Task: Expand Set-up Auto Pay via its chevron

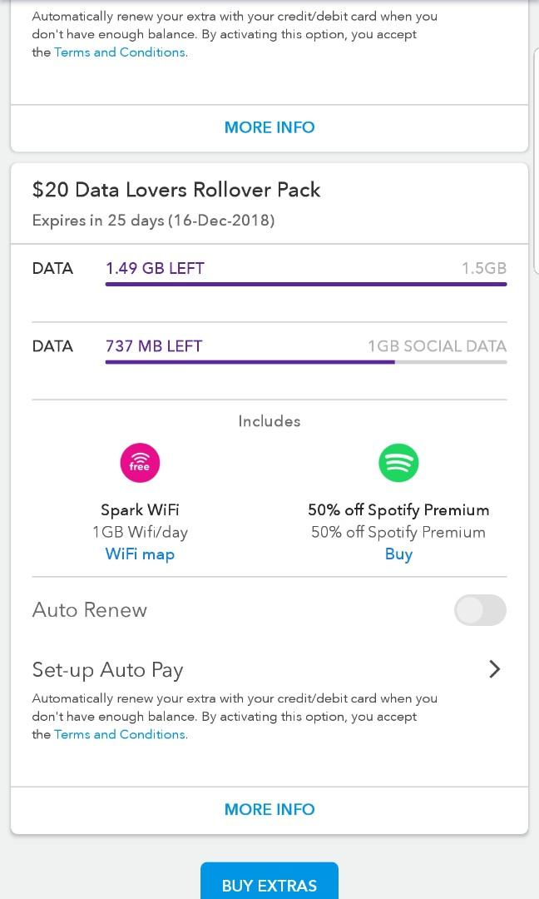Action: [x=494, y=669]
